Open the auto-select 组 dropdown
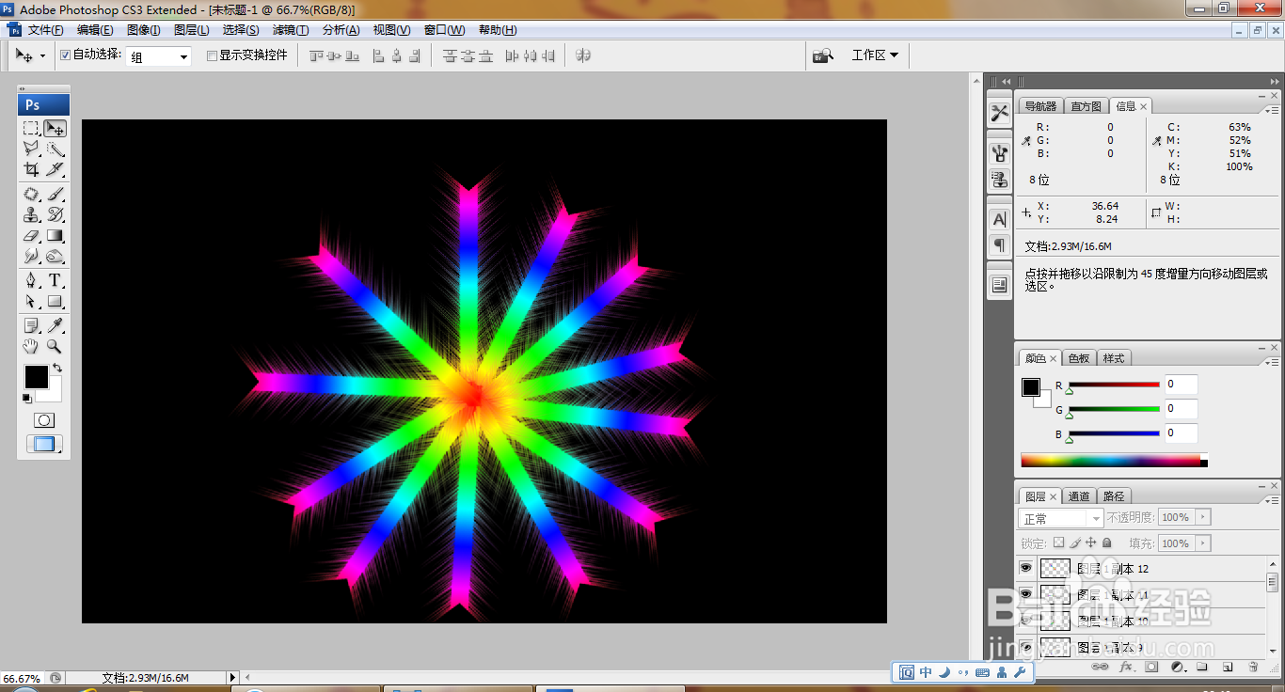 [160, 56]
